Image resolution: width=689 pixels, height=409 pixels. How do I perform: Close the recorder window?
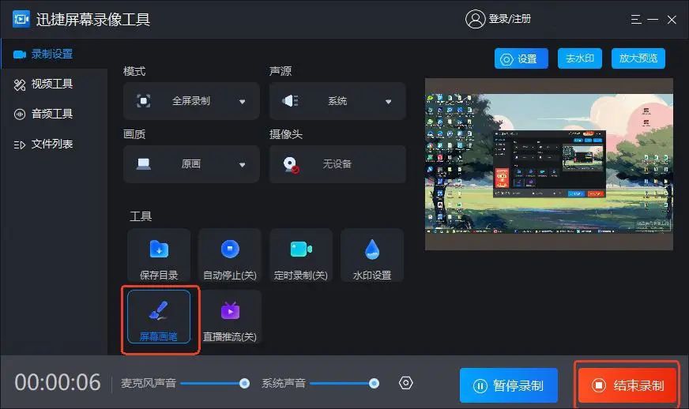tap(672, 19)
